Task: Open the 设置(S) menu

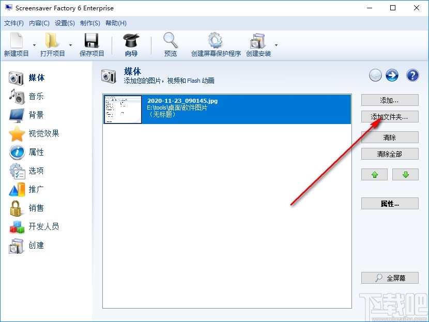Action: (x=65, y=23)
